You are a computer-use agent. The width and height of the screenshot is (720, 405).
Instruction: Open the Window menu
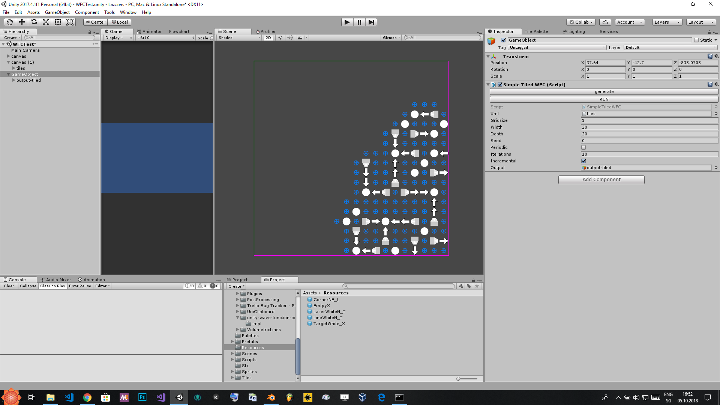pyautogui.click(x=128, y=12)
